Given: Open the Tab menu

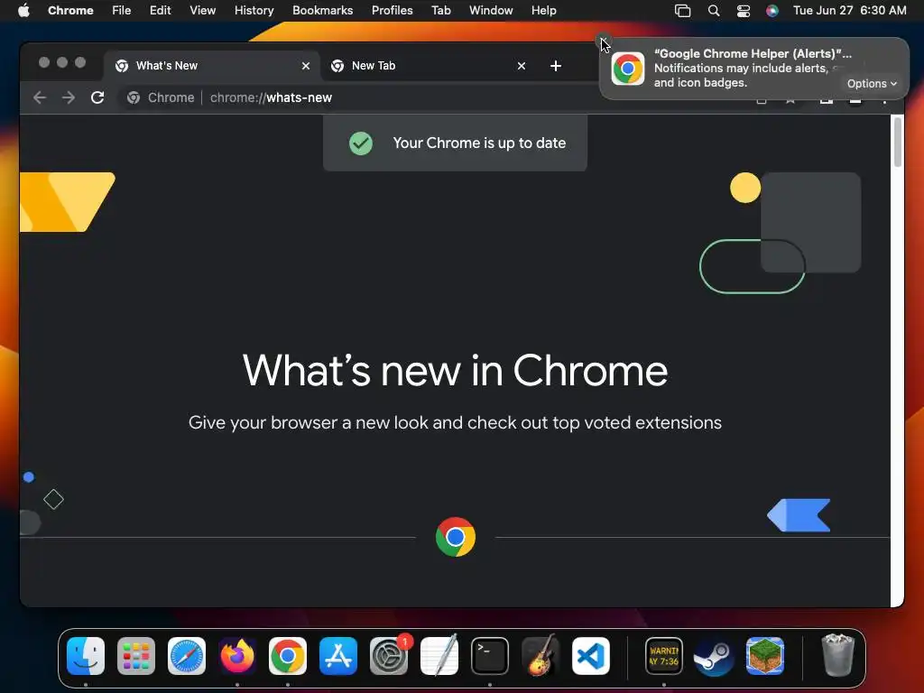Looking at the screenshot, I should (441, 11).
